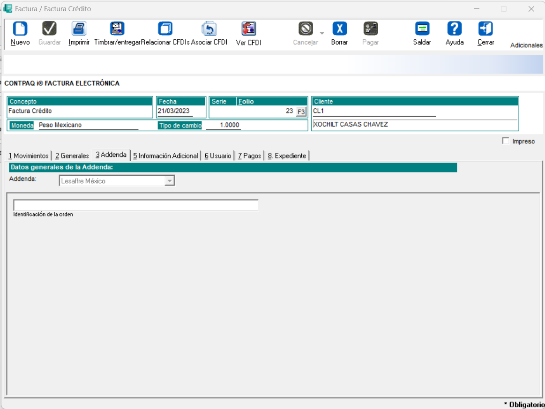This screenshot has width=545, height=409.
Task: Click the Cerrar exit icon
Action: click(x=485, y=29)
